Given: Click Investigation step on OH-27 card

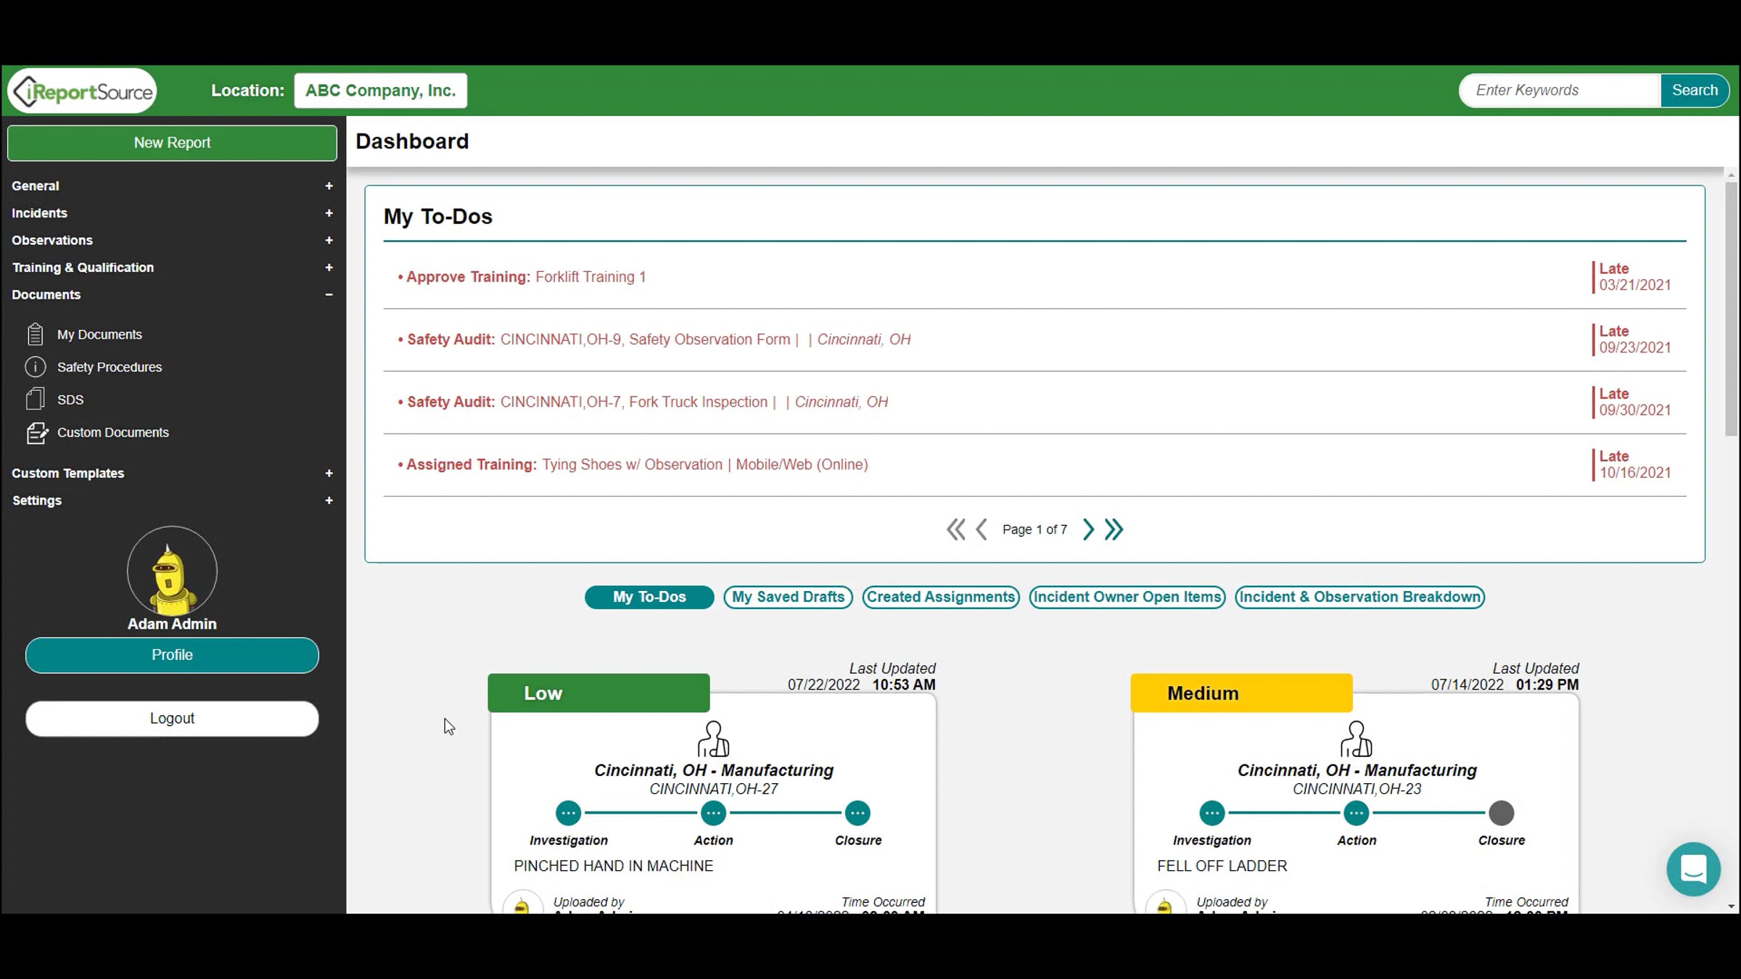Looking at the screenshot, I should pos(568,813).
